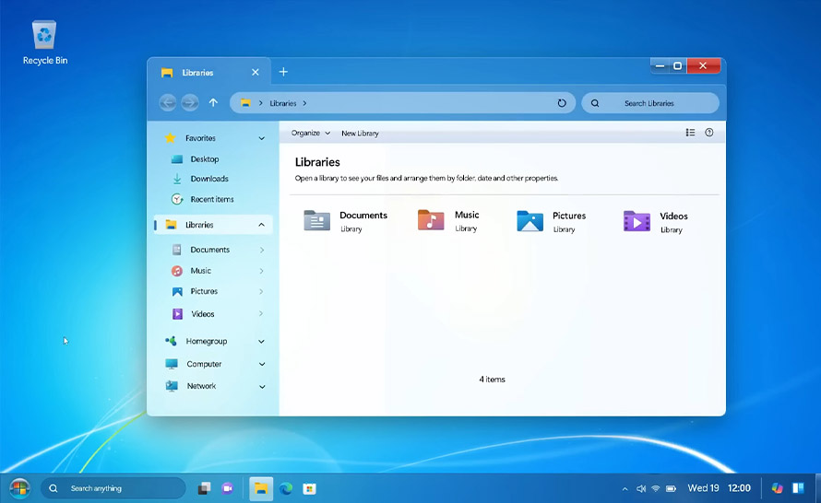Collapse the Favorites section

pos(261,138)
